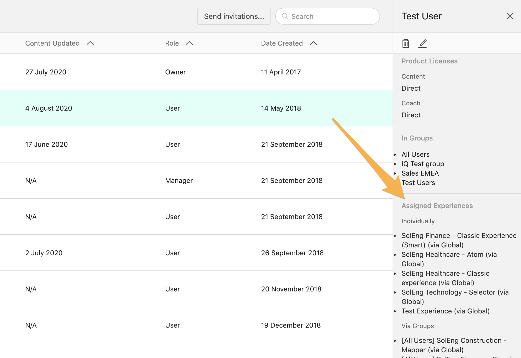Edit Test User with the pencil icon
Image resolution: width=521 pixels, height=358 pixels.
click(x=422, y=43)
